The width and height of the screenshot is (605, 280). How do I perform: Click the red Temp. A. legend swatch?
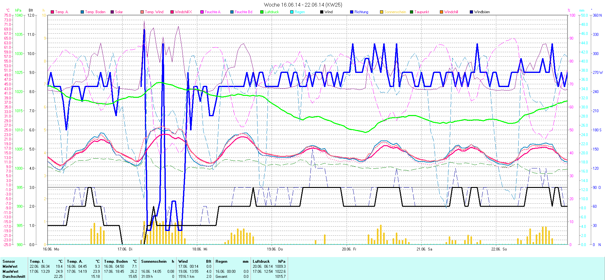click(x=52, y=12)
